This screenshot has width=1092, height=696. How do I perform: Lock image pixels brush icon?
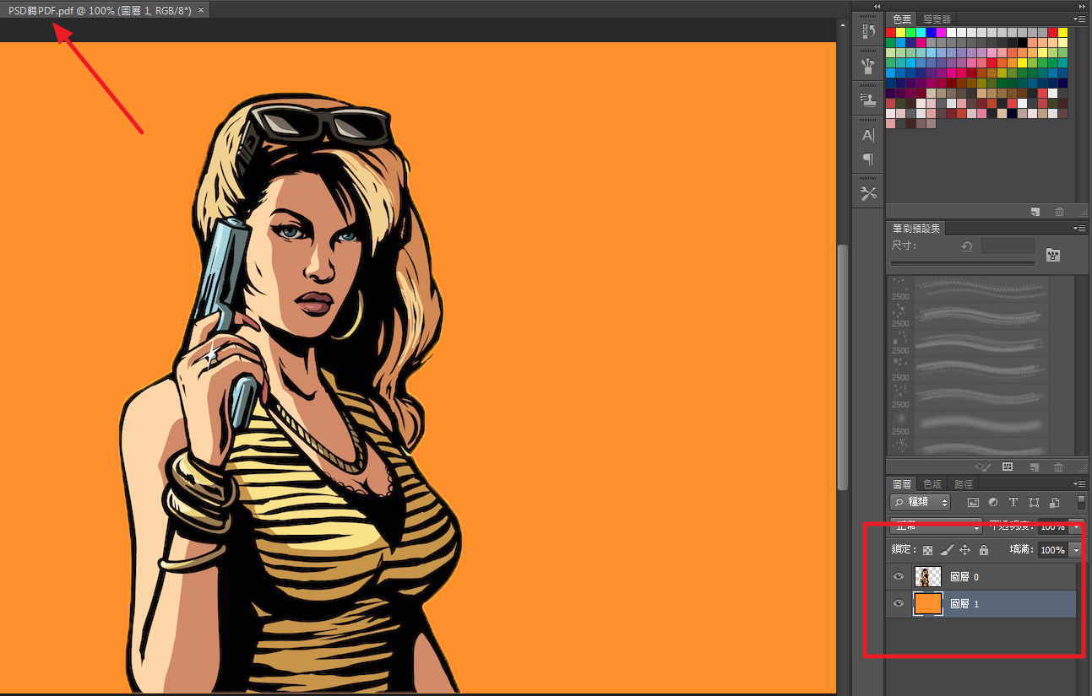(947, 550)
